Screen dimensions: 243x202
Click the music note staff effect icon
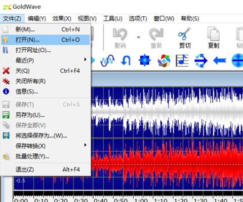[182, 60]
